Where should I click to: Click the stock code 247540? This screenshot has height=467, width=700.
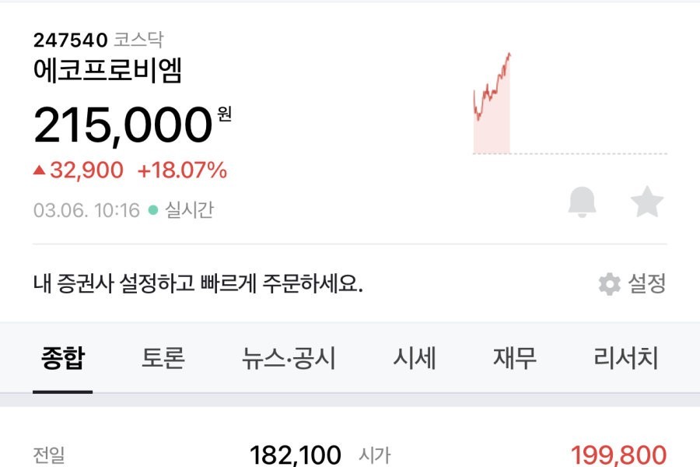click(70, 40)
